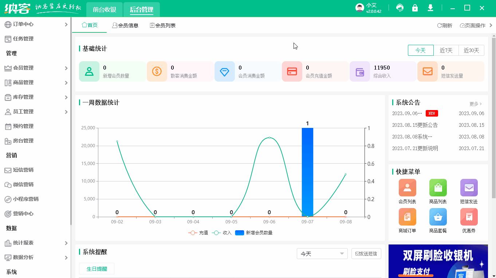Toggle 新增会员数量 legend item

254,233
